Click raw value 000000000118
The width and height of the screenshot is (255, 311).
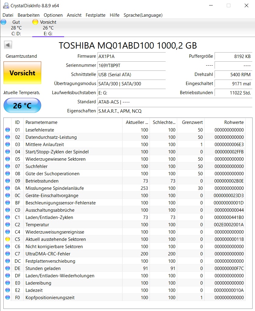[229, 239]
